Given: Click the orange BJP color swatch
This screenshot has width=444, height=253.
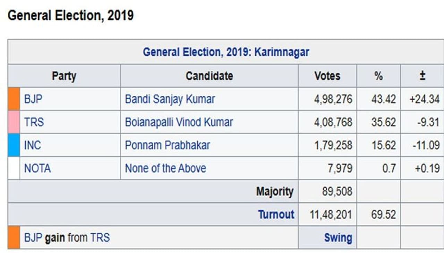Looking at the screenshot, I should point(14,99).
